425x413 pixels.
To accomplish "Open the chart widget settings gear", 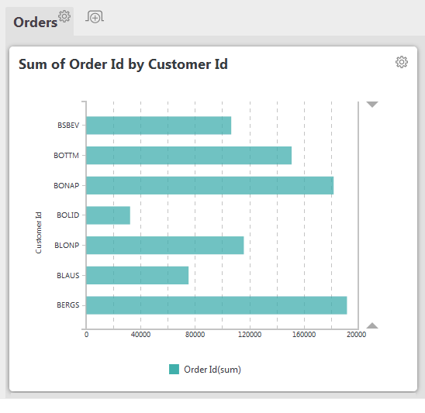I will click(x=402, y=62).
